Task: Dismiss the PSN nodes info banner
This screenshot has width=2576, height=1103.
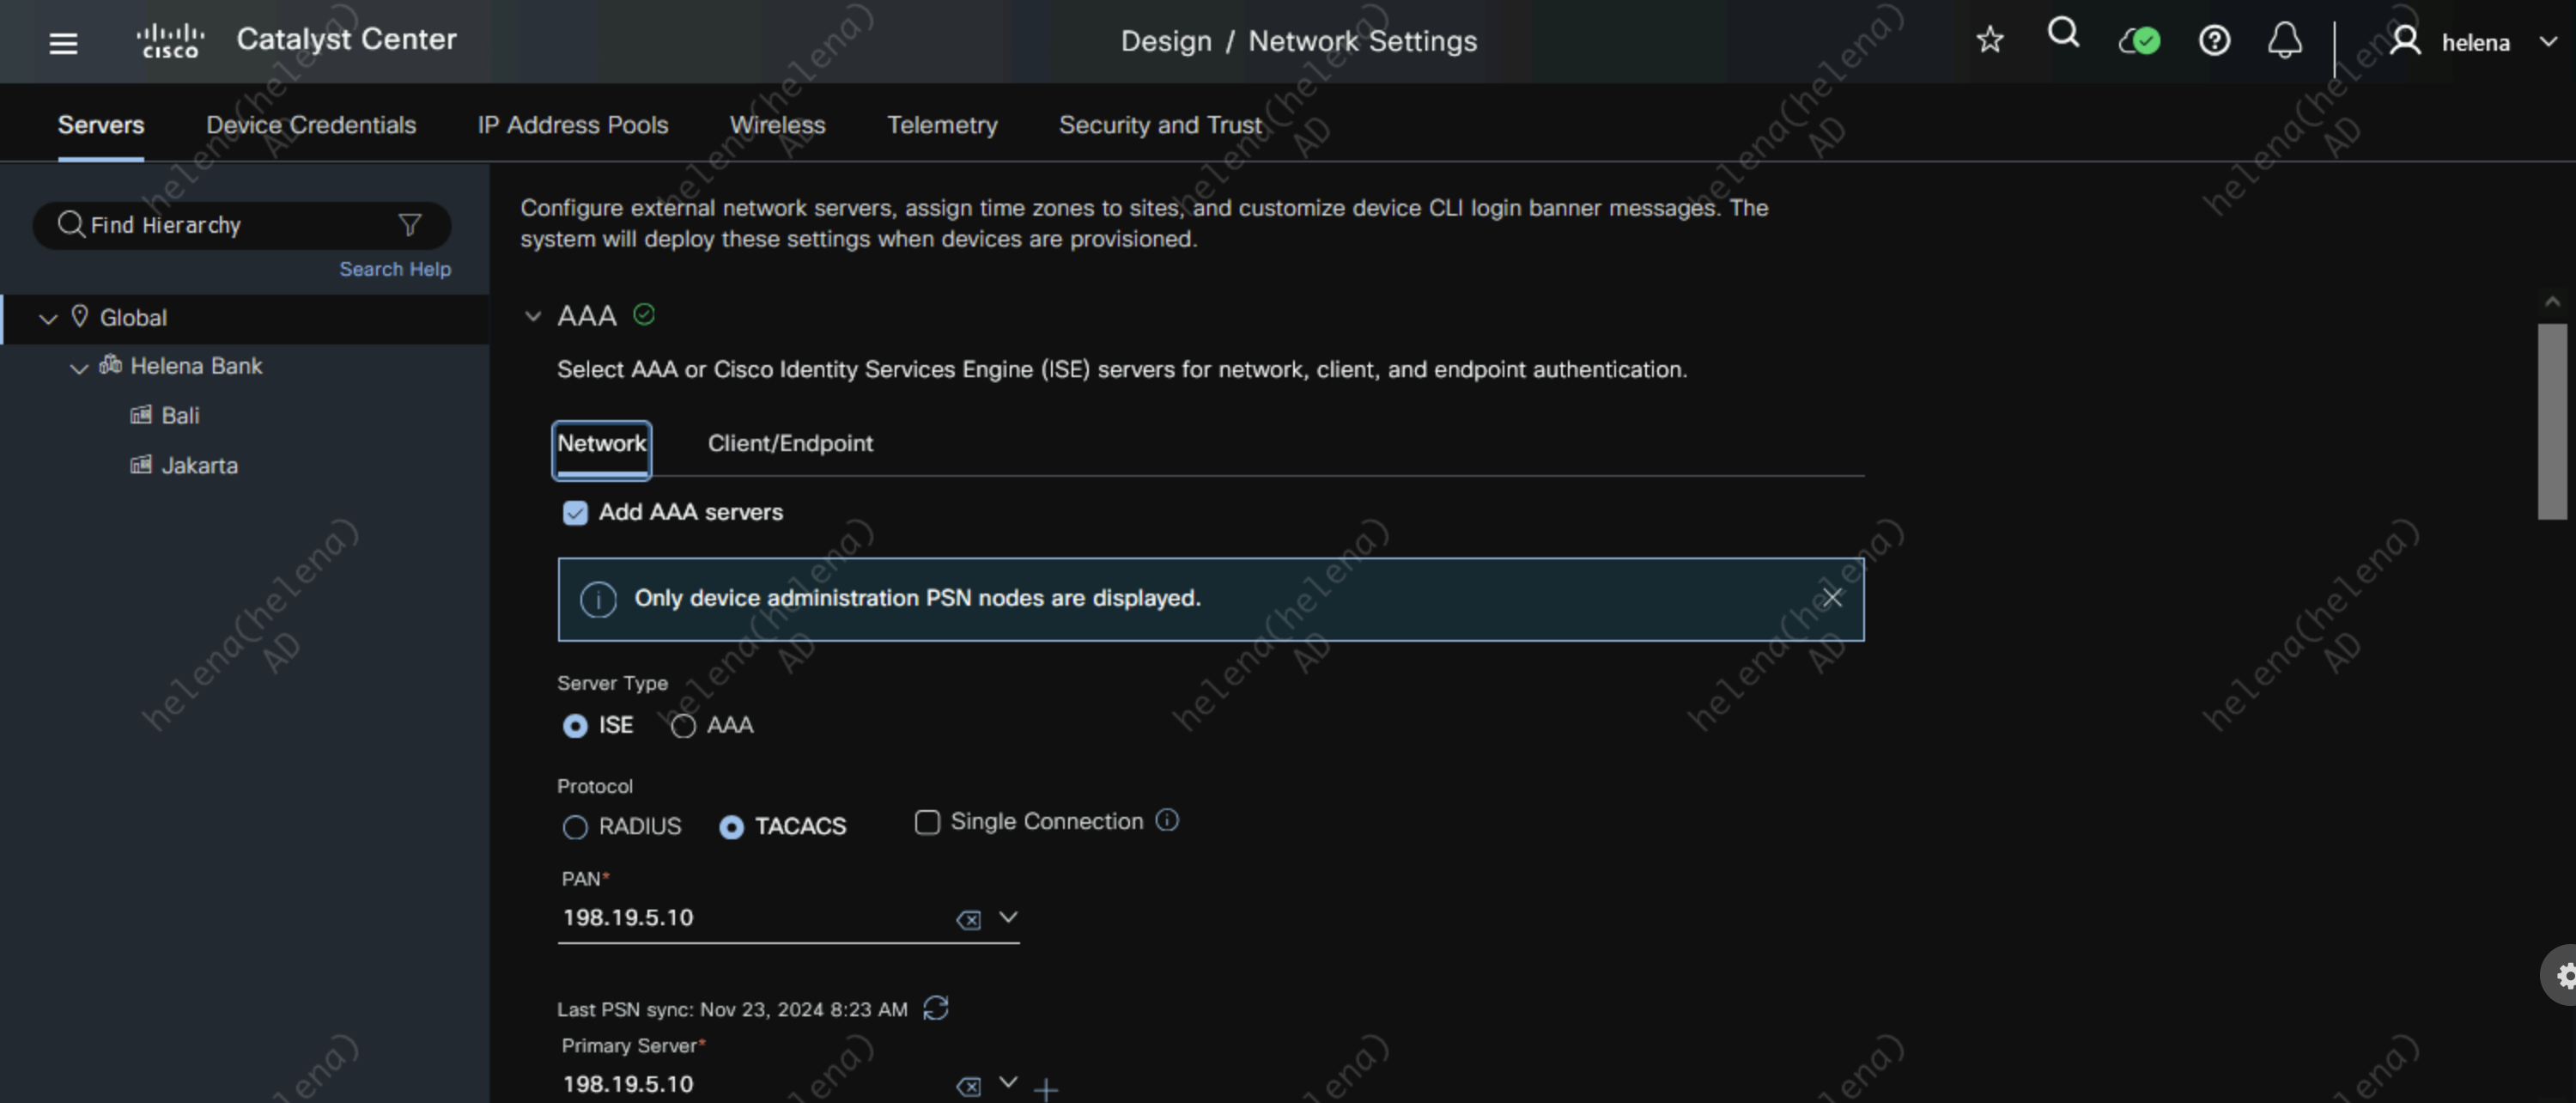Action: pos(1831,597)
